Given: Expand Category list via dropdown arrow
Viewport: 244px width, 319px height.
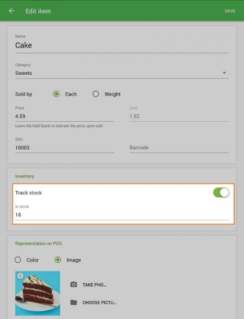Looking at the screenshot, I should tap(224, 73).
